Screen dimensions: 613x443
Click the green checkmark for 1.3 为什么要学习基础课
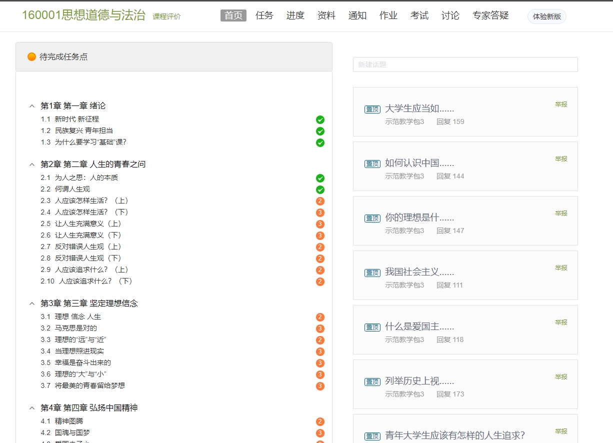tap(320, 142)
